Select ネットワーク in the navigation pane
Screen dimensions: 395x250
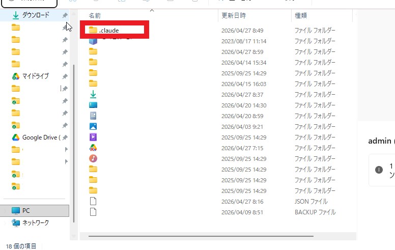36,223
